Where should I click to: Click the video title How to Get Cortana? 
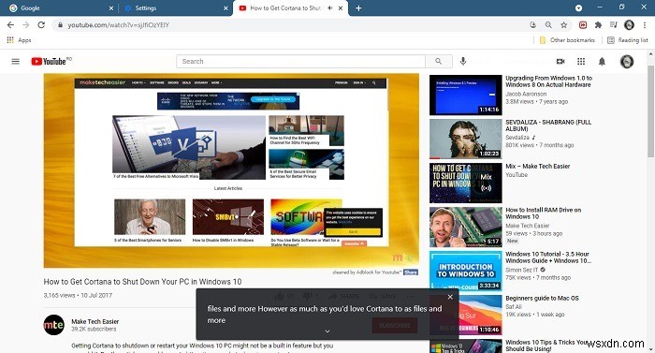pos(142,282)
